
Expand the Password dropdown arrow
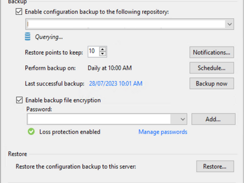click(183, 119)
